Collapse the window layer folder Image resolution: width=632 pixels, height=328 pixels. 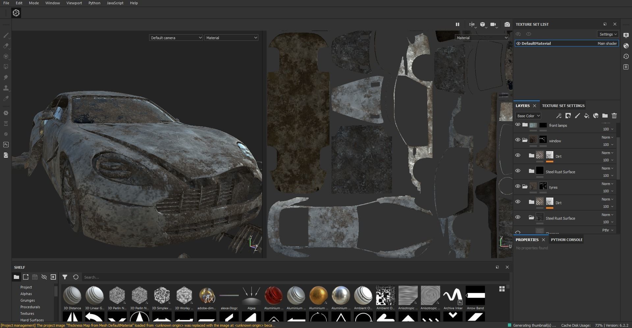tap(525, 140)
